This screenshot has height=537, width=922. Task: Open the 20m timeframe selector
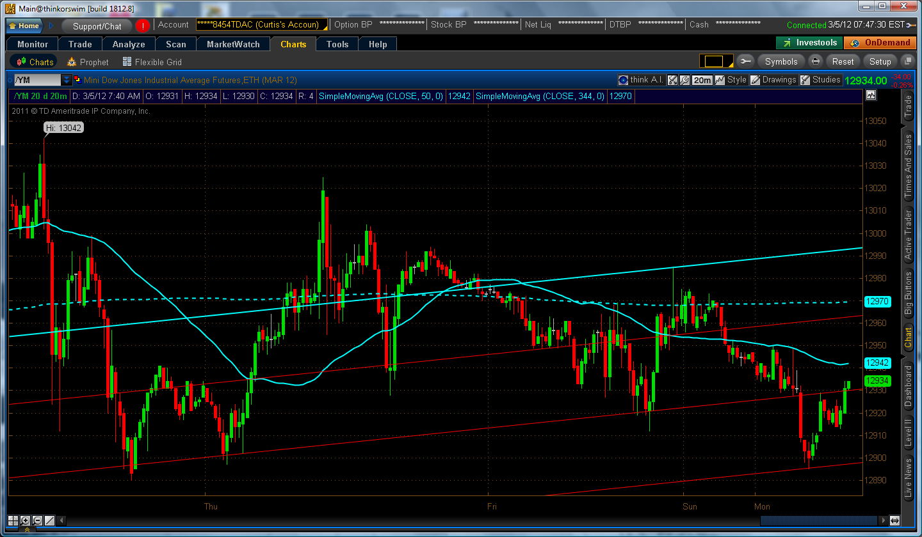tap(702, 80)
